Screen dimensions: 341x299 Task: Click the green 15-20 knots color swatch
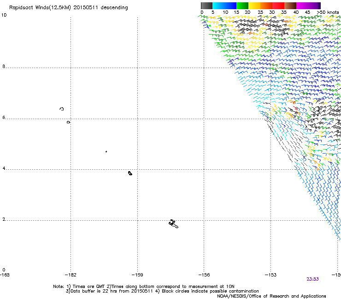(x=242, y=6)
